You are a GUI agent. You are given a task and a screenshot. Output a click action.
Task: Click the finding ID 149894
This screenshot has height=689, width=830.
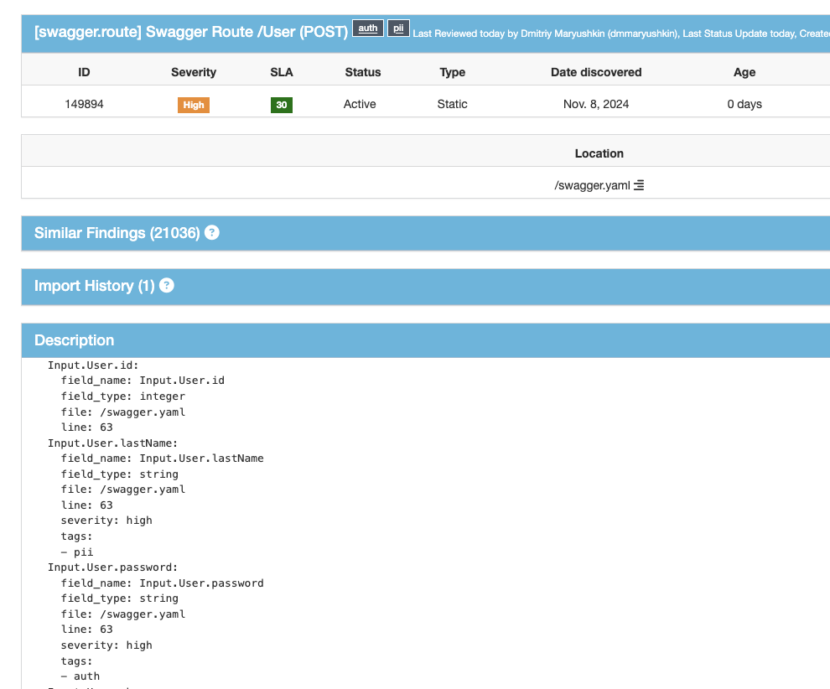pyautogui.click(x=84, y=104)
